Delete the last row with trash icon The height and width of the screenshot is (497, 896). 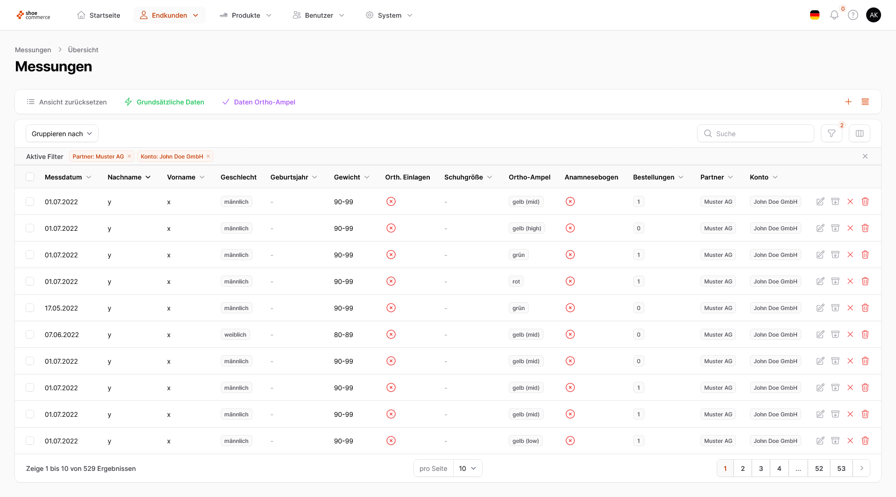point(865,441)
